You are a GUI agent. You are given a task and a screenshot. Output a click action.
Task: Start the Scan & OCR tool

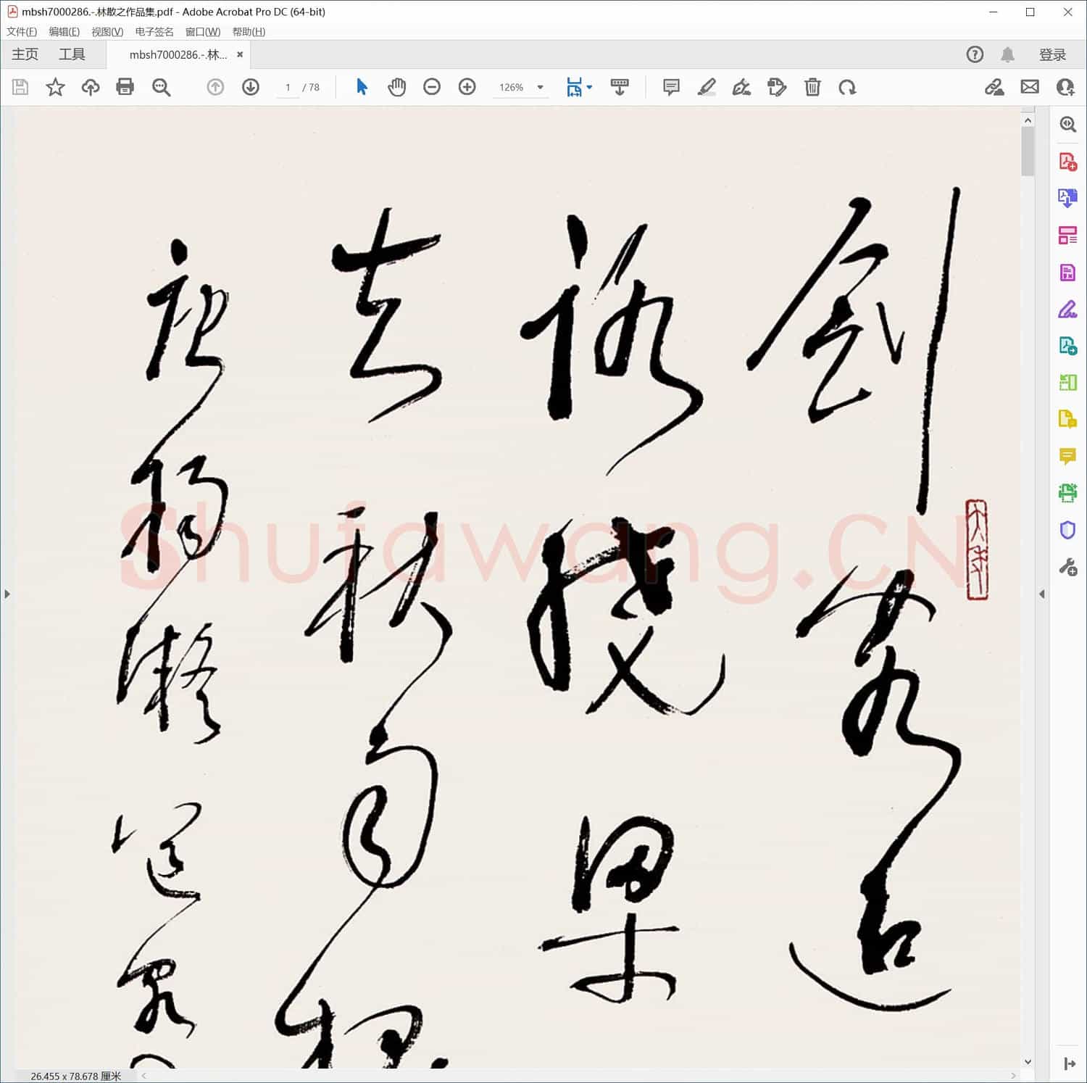pos(1067,494)
